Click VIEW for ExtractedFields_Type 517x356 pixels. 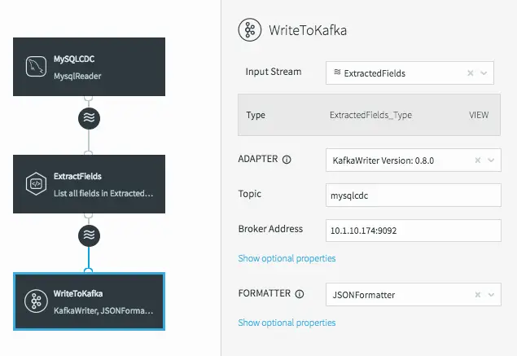(479, 115)
